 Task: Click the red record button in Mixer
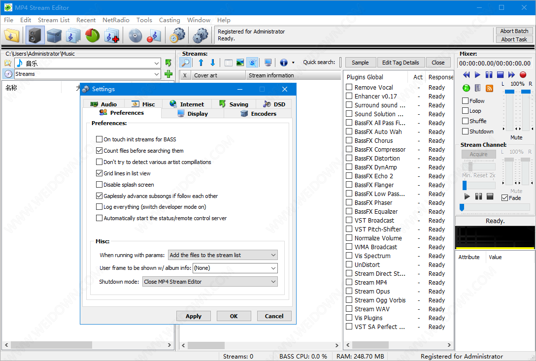[523, 74]
